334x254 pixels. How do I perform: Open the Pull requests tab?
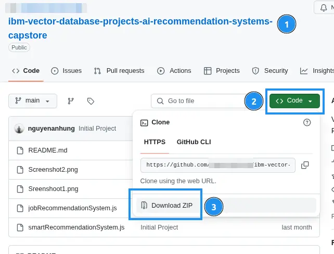(x=119, y=71)
